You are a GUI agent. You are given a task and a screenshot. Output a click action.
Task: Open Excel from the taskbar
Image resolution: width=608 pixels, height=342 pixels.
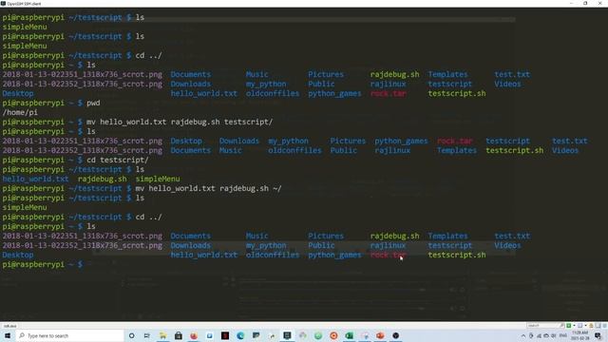(349, 335)
